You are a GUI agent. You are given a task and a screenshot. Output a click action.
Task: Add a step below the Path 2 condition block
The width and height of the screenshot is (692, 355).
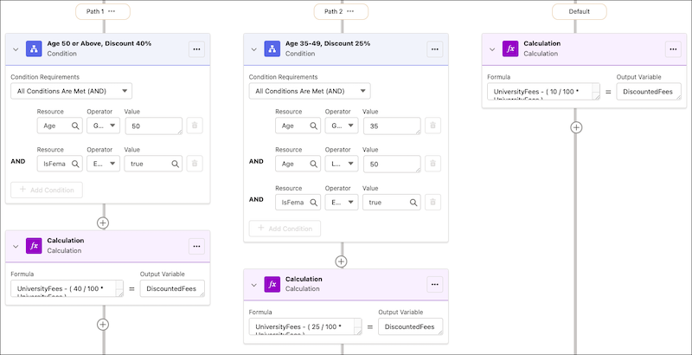[342, 261]
